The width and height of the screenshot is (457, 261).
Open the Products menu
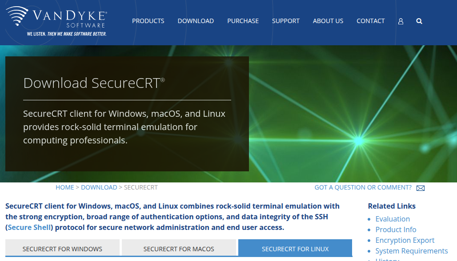coord(148,21)
